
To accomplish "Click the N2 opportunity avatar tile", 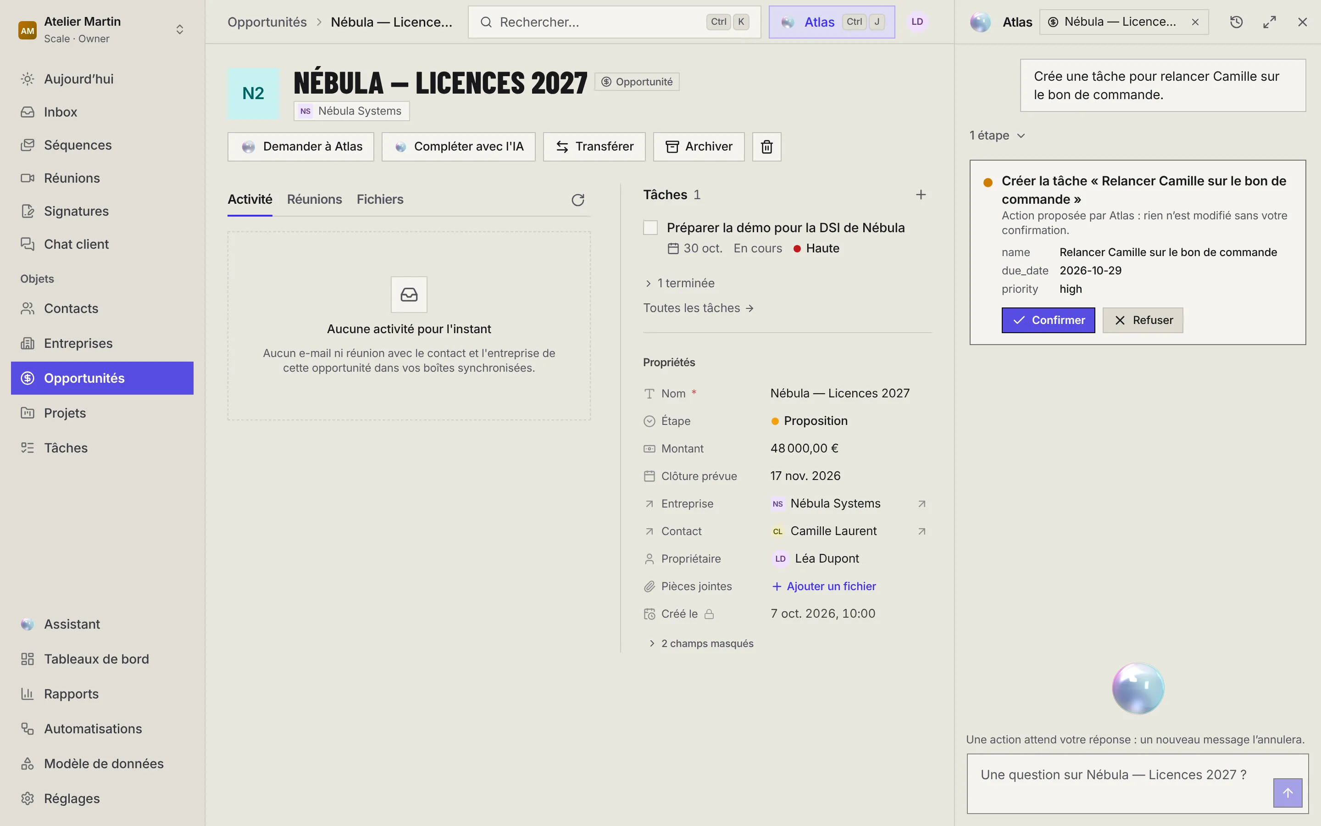I will click(253, 94).
